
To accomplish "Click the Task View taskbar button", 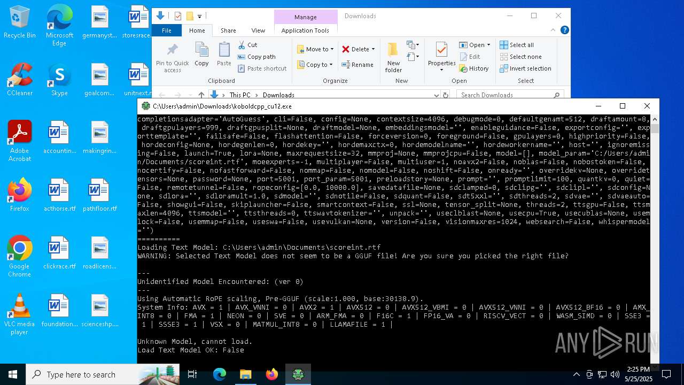I will coord(192,374).
